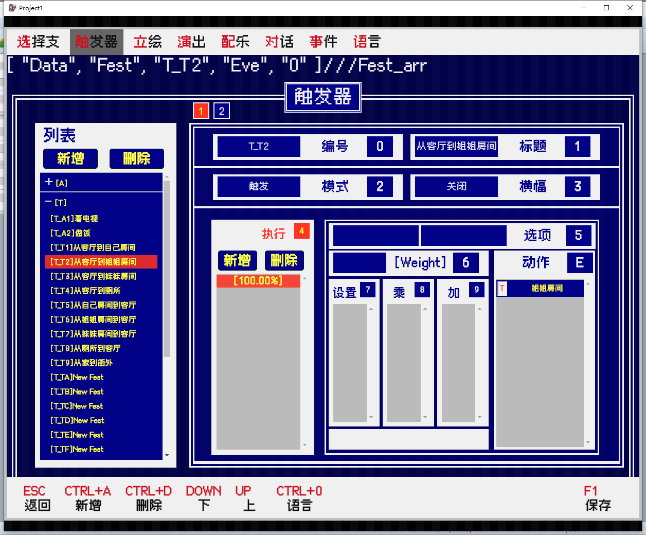Click the 1 key box beside 标题
The height and width of the screenshot is (535, 646).
click(578, 147)
